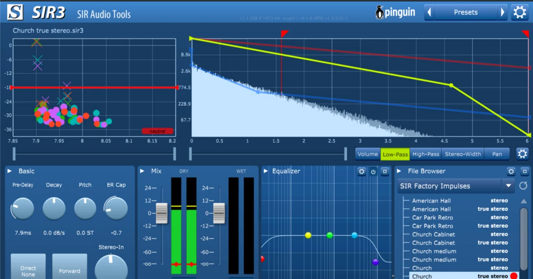Go to the previous preset arrow
533x279 pixels.
(x=429, y=12)
